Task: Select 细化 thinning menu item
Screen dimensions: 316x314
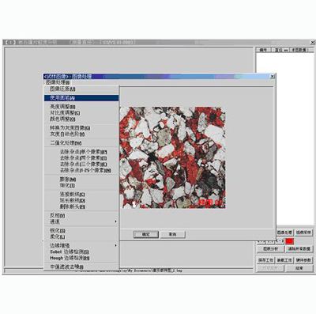Action: [x=81, y=185]
